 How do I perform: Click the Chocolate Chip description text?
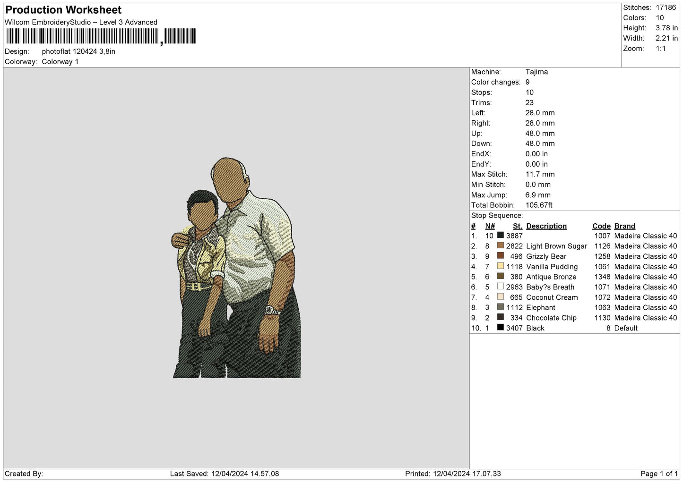point(551,318)
